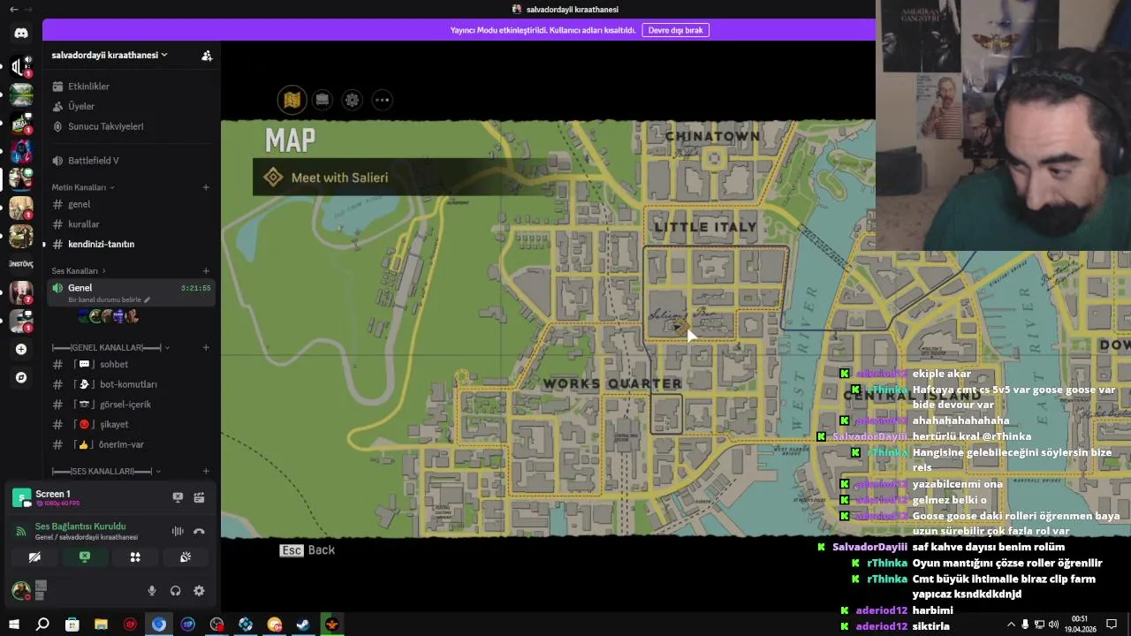Click the Screen 1 stream label
1131x636 pixels.
(x=52, y=494)
